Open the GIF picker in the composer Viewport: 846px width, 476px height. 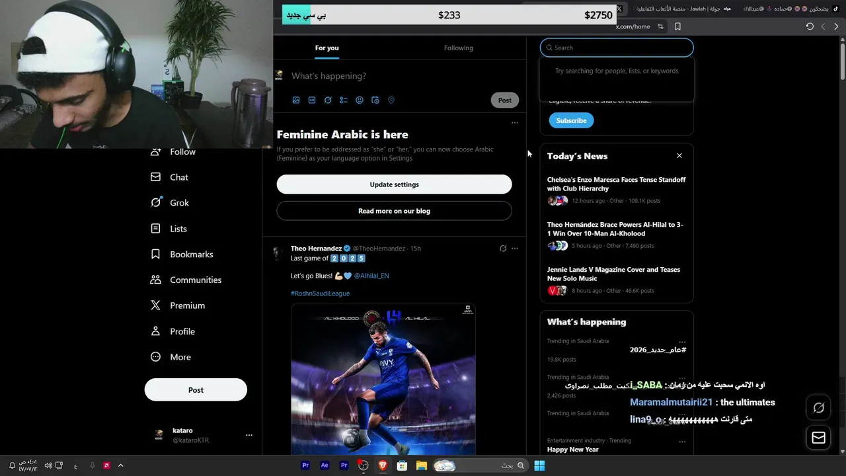click(312, 100)
